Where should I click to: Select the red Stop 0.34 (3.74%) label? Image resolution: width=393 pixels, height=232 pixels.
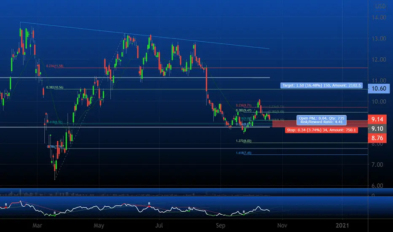(321, 130)
